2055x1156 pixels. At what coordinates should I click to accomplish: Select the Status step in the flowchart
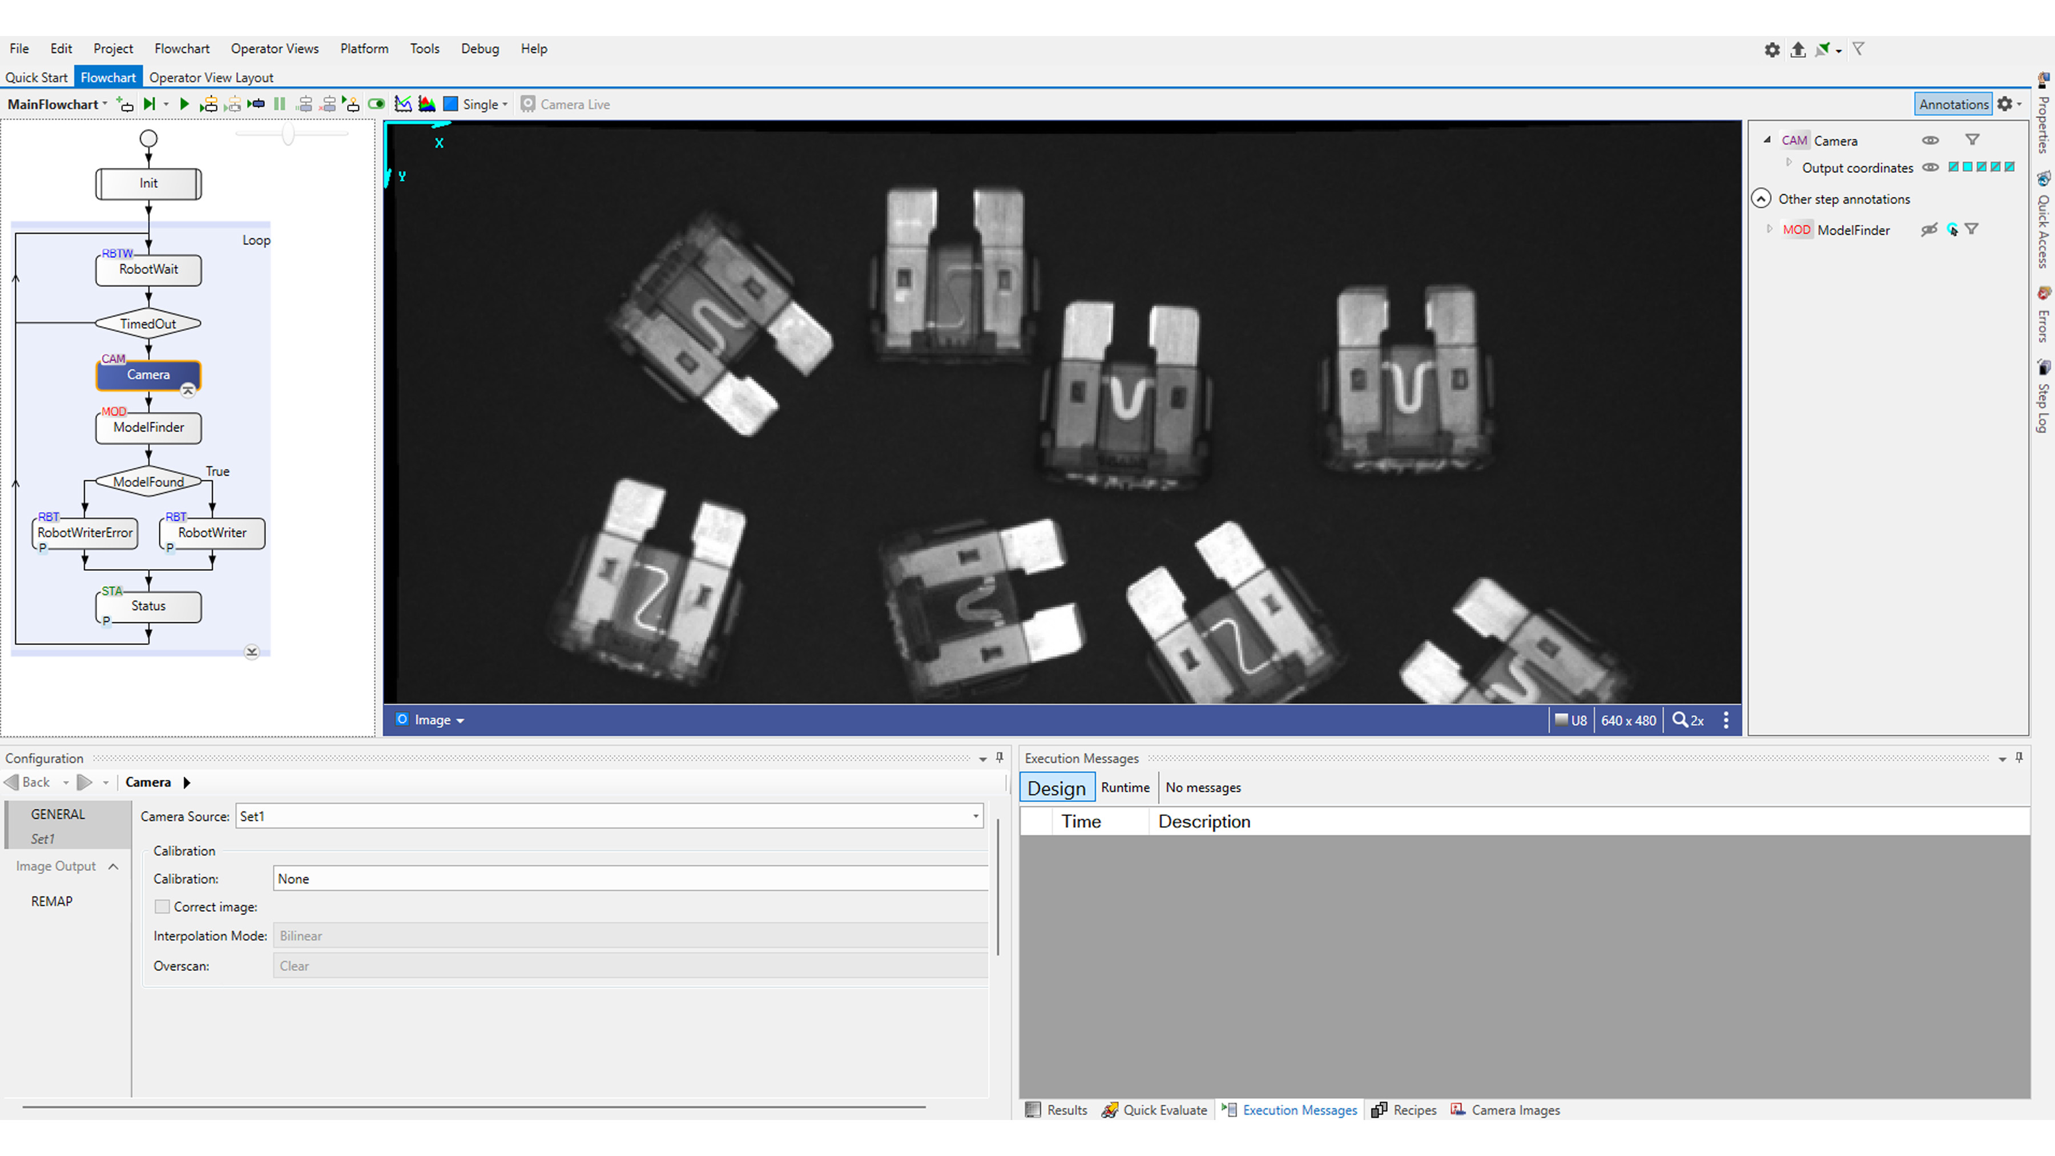148,606
